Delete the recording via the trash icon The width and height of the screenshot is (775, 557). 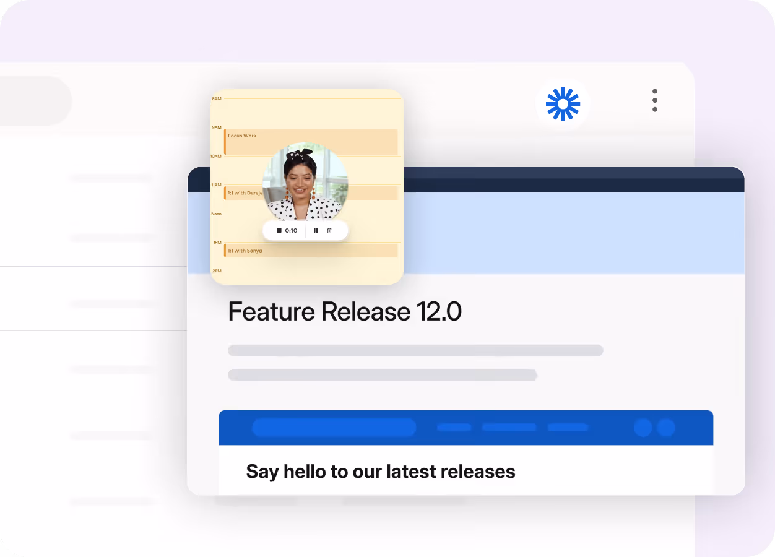pyautogui.click(x=329, y=230)
